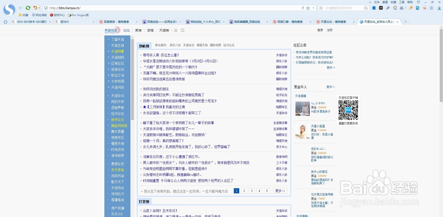
Task: Open the 网址导航 bookmark
Action: [x=39, y=15]
